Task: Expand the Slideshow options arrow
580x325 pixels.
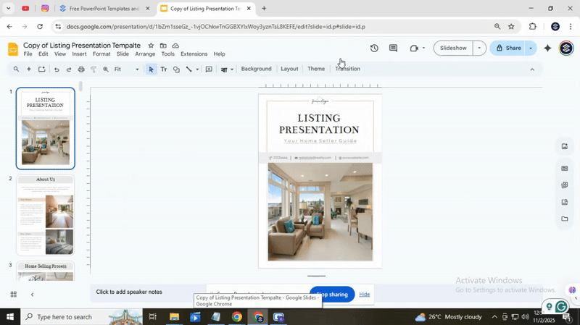Action: click(478, 48)
